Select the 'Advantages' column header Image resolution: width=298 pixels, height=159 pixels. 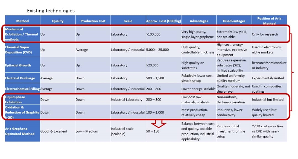tap(199, 21)
